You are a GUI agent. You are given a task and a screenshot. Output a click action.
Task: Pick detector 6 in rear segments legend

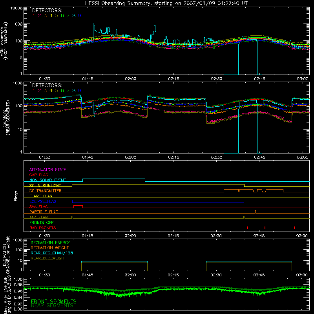[x=62, y=91]
